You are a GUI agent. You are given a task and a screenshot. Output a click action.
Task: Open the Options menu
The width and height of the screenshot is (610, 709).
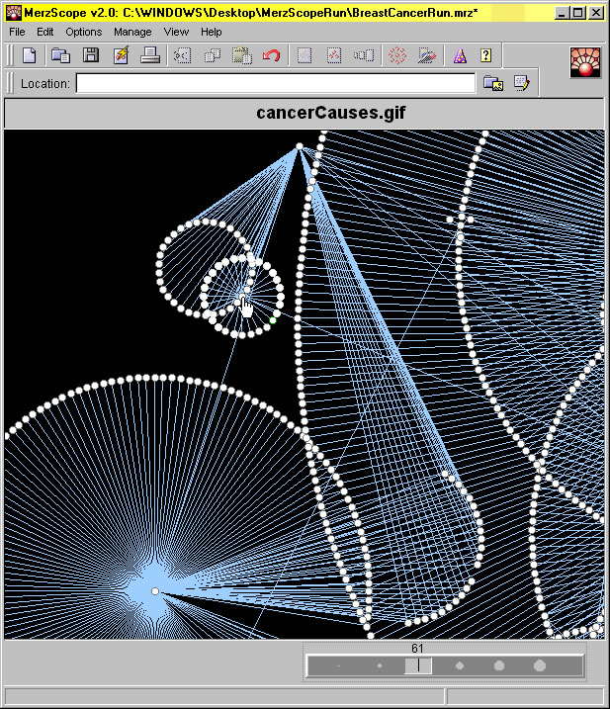coord(83,32)
